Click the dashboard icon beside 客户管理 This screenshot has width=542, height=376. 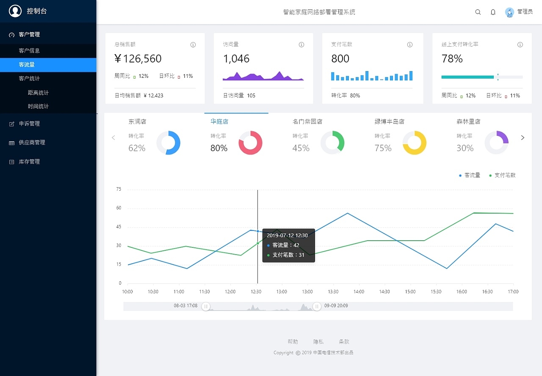[x=11, y=35]
